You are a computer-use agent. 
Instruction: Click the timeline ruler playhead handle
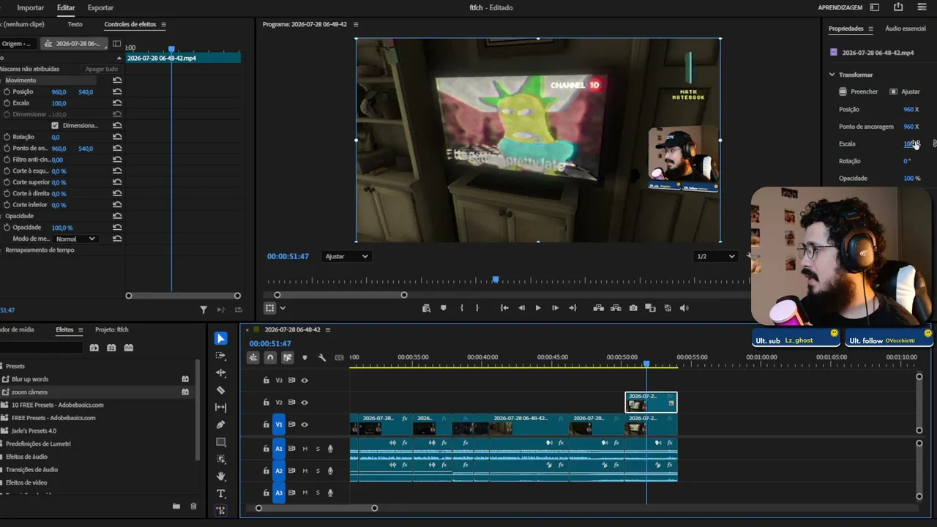pyautogui.click(x=646, y=364)
